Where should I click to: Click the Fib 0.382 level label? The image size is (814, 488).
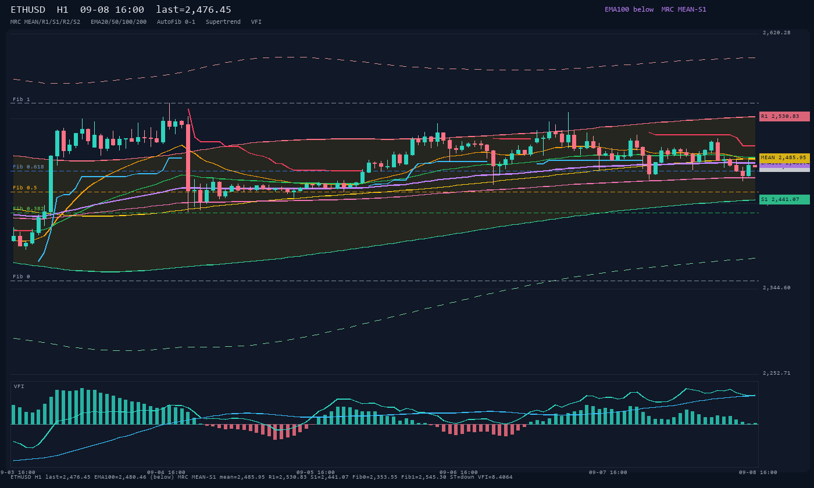tap(28, 209)
